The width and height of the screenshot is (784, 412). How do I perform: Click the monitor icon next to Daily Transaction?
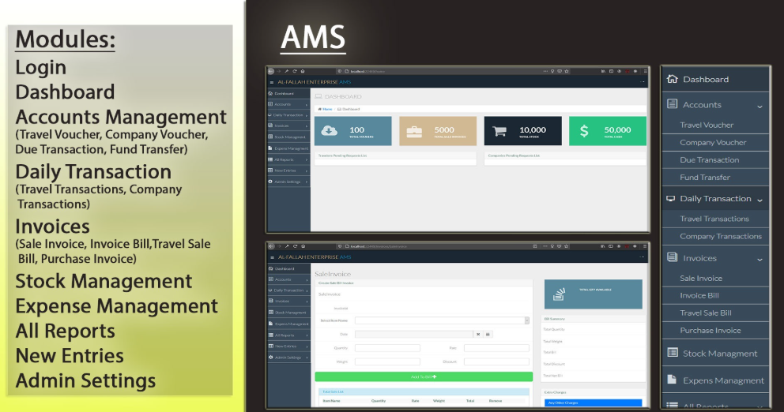671,199
